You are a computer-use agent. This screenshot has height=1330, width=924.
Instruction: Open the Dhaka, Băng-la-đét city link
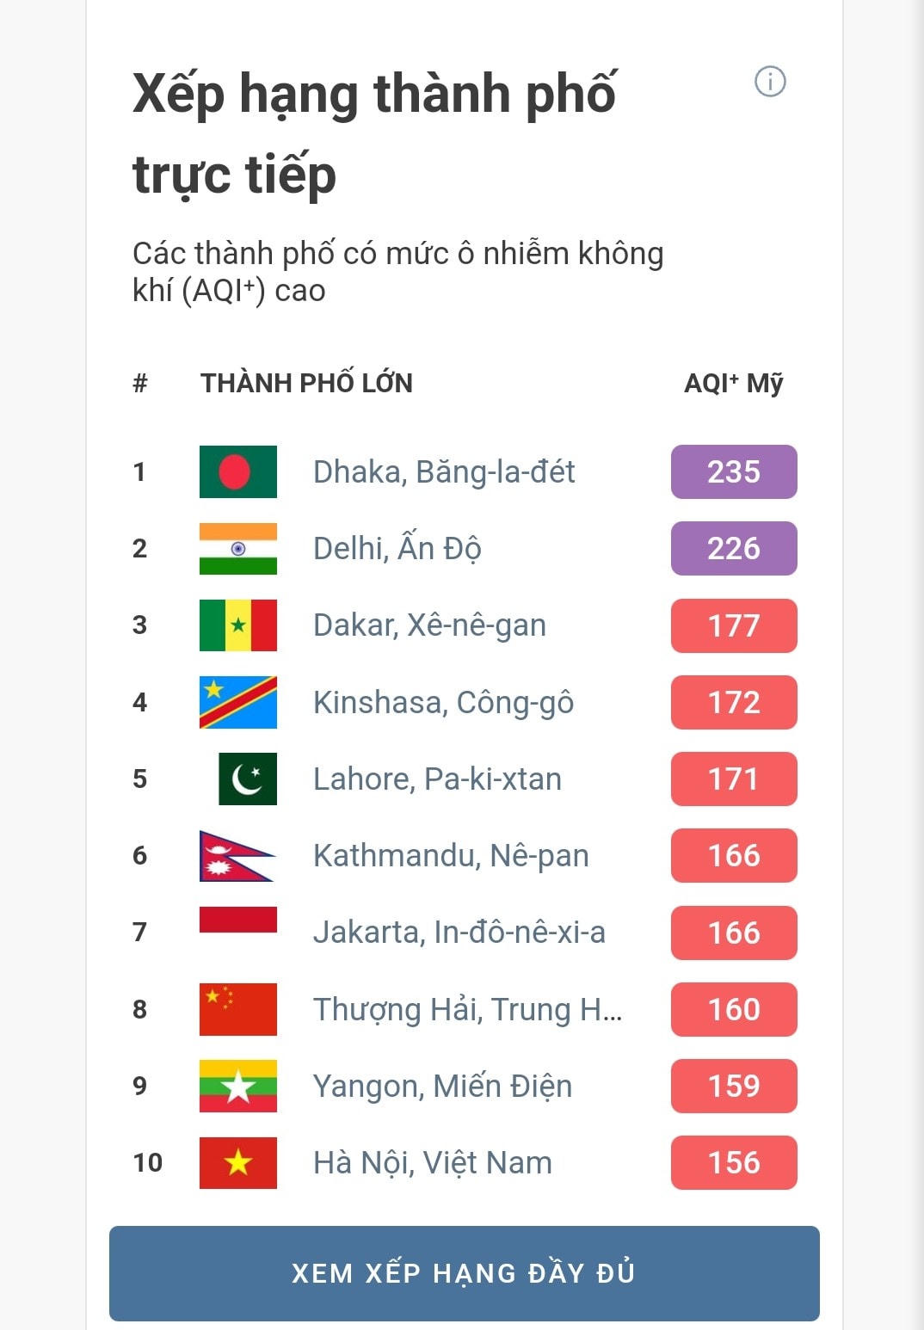[444, 472]
